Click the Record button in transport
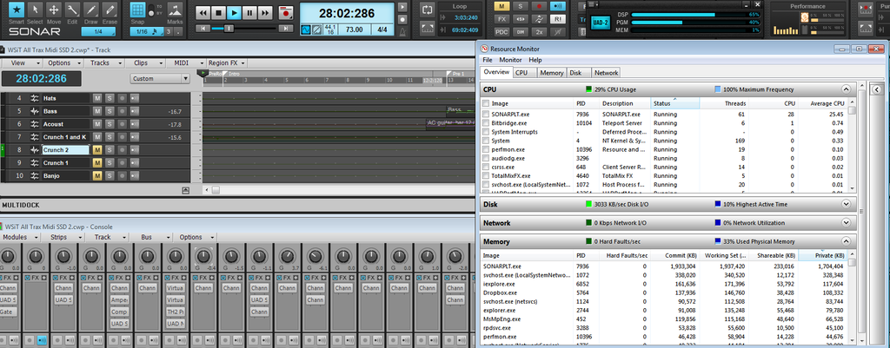 [x=286, y=13]
